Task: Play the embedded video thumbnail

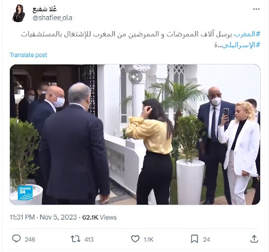Action: tap(135, 135)
